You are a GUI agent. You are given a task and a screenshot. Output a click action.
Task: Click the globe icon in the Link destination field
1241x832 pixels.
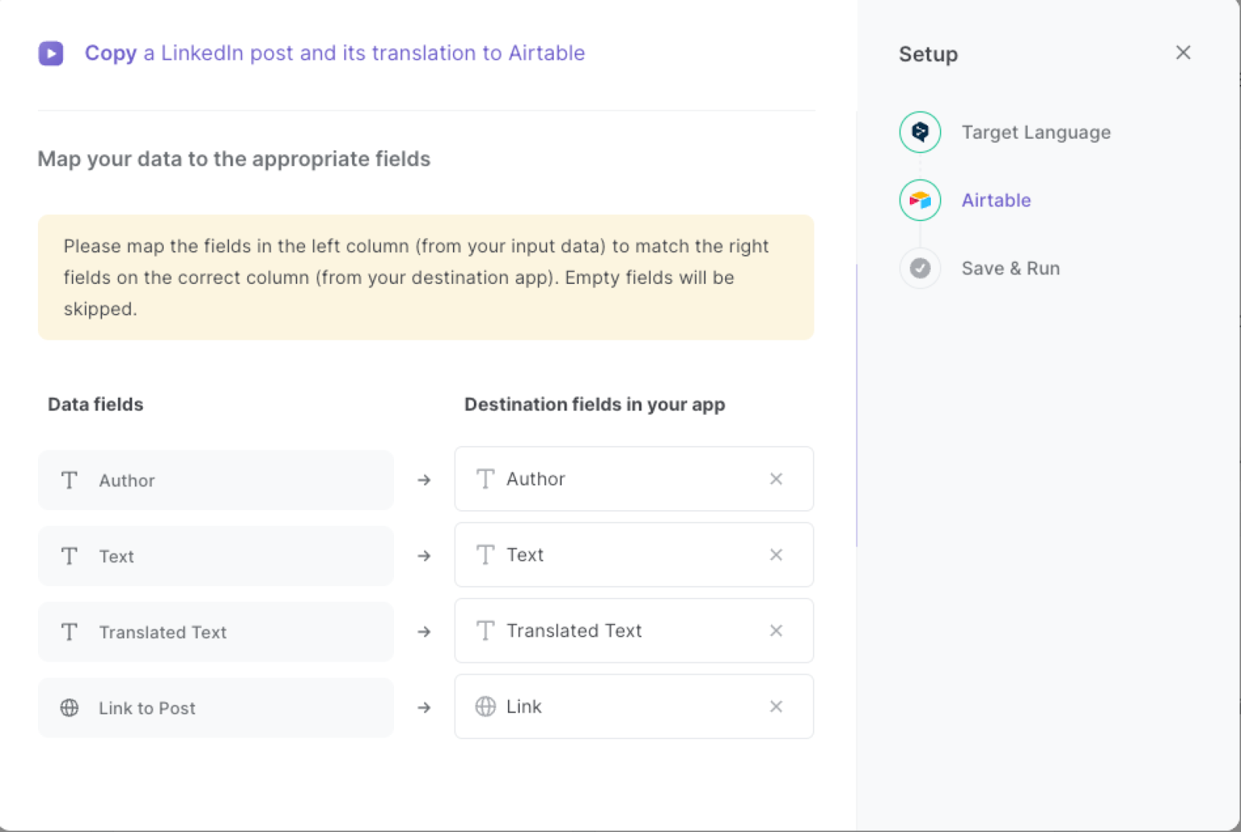pyautogui.click(x=486, y=706)
